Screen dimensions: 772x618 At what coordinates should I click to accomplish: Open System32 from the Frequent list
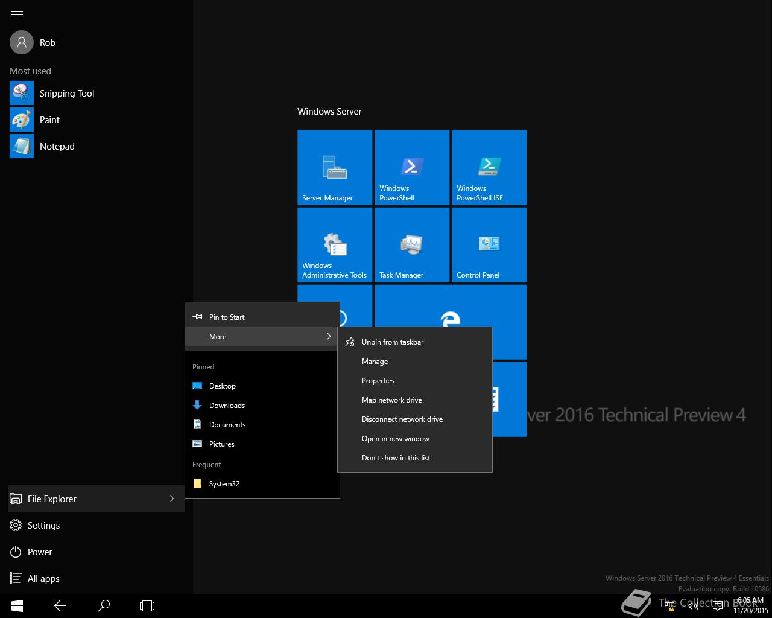[x=262, y=483]
